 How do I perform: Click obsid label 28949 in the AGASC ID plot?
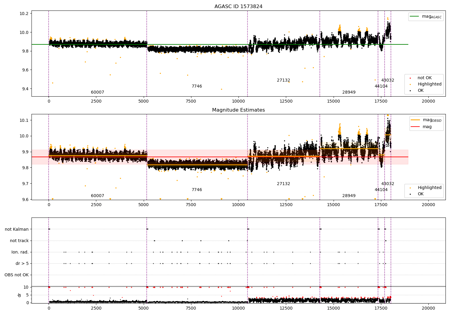(349, 92)
